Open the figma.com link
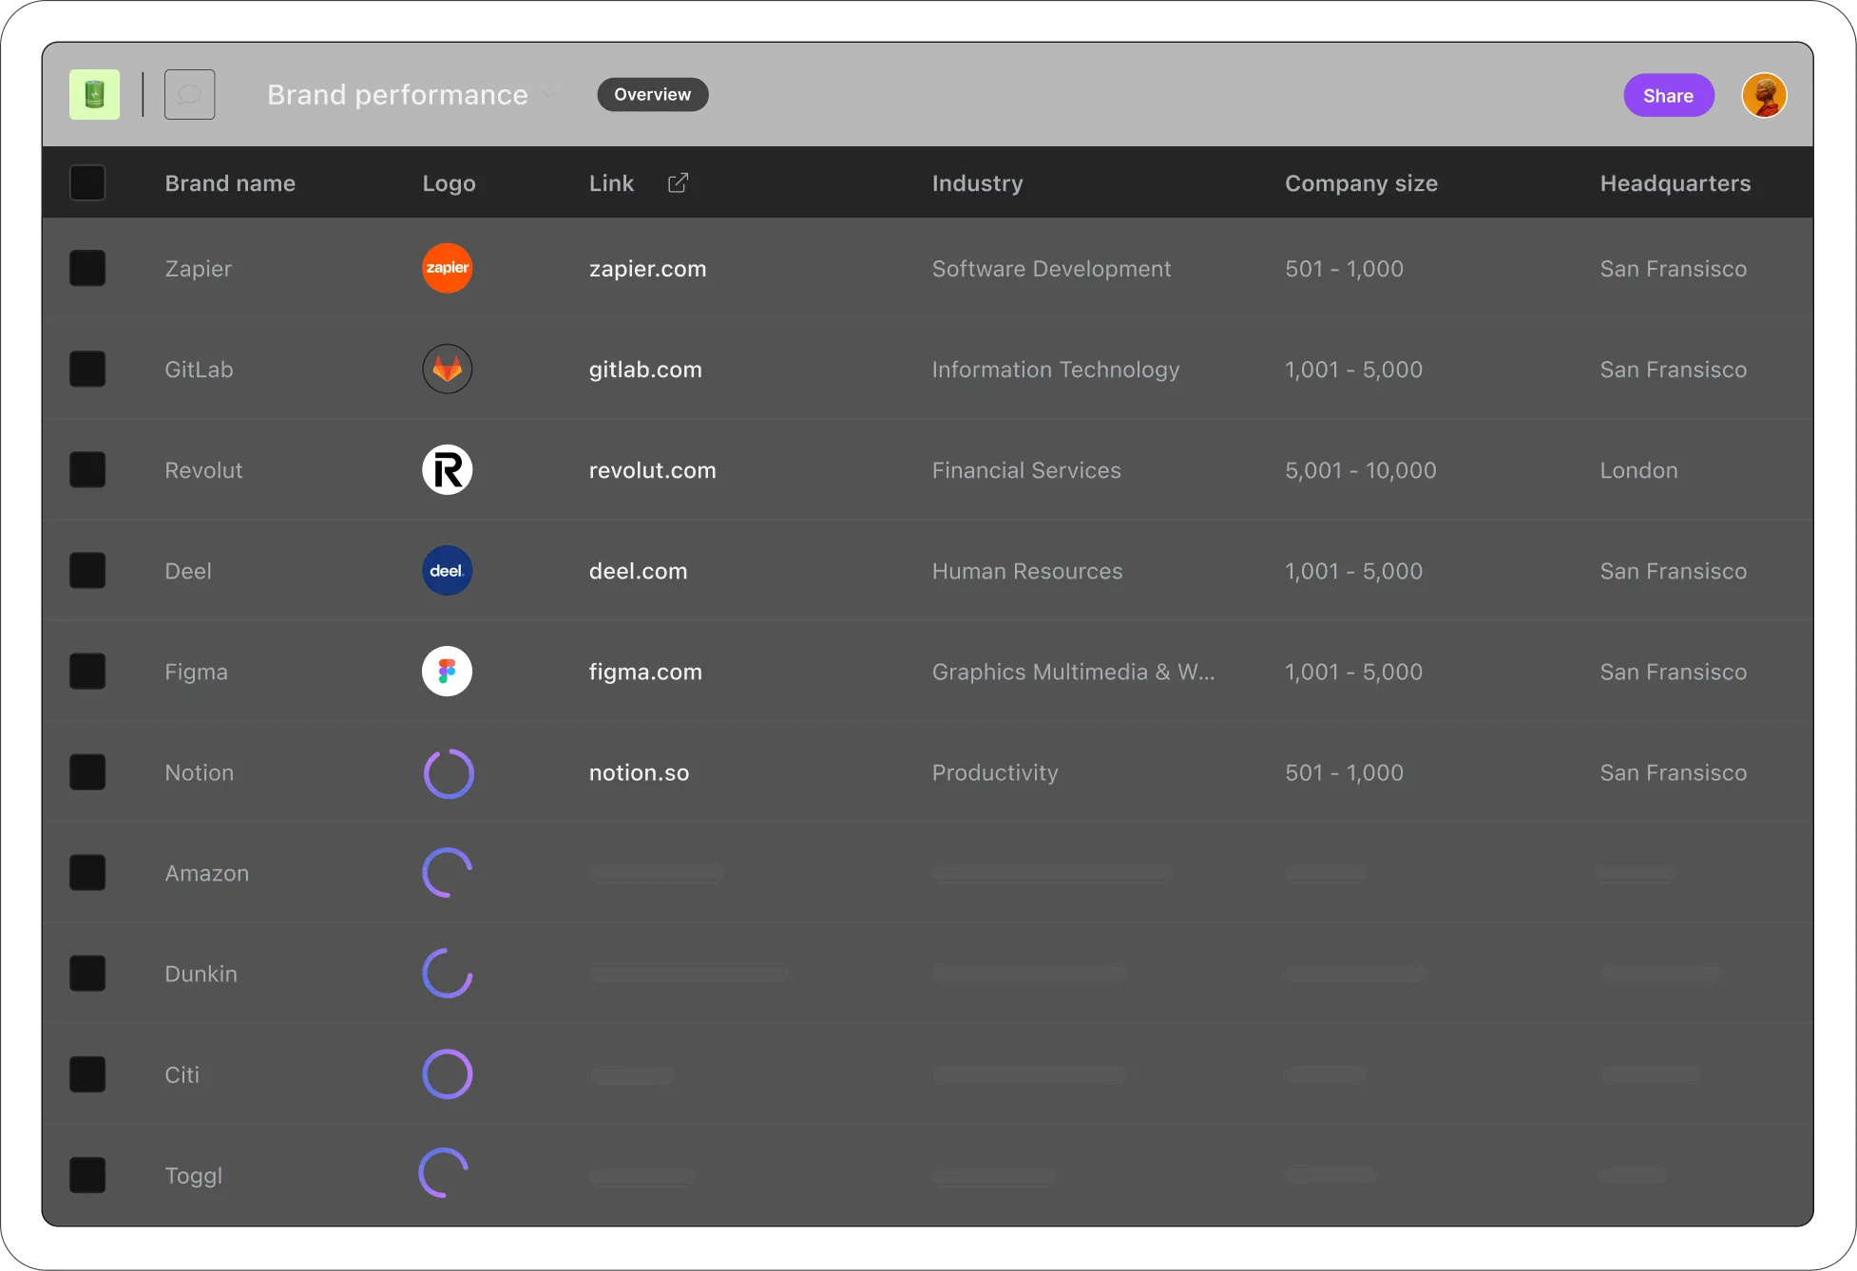 point(645,672)
